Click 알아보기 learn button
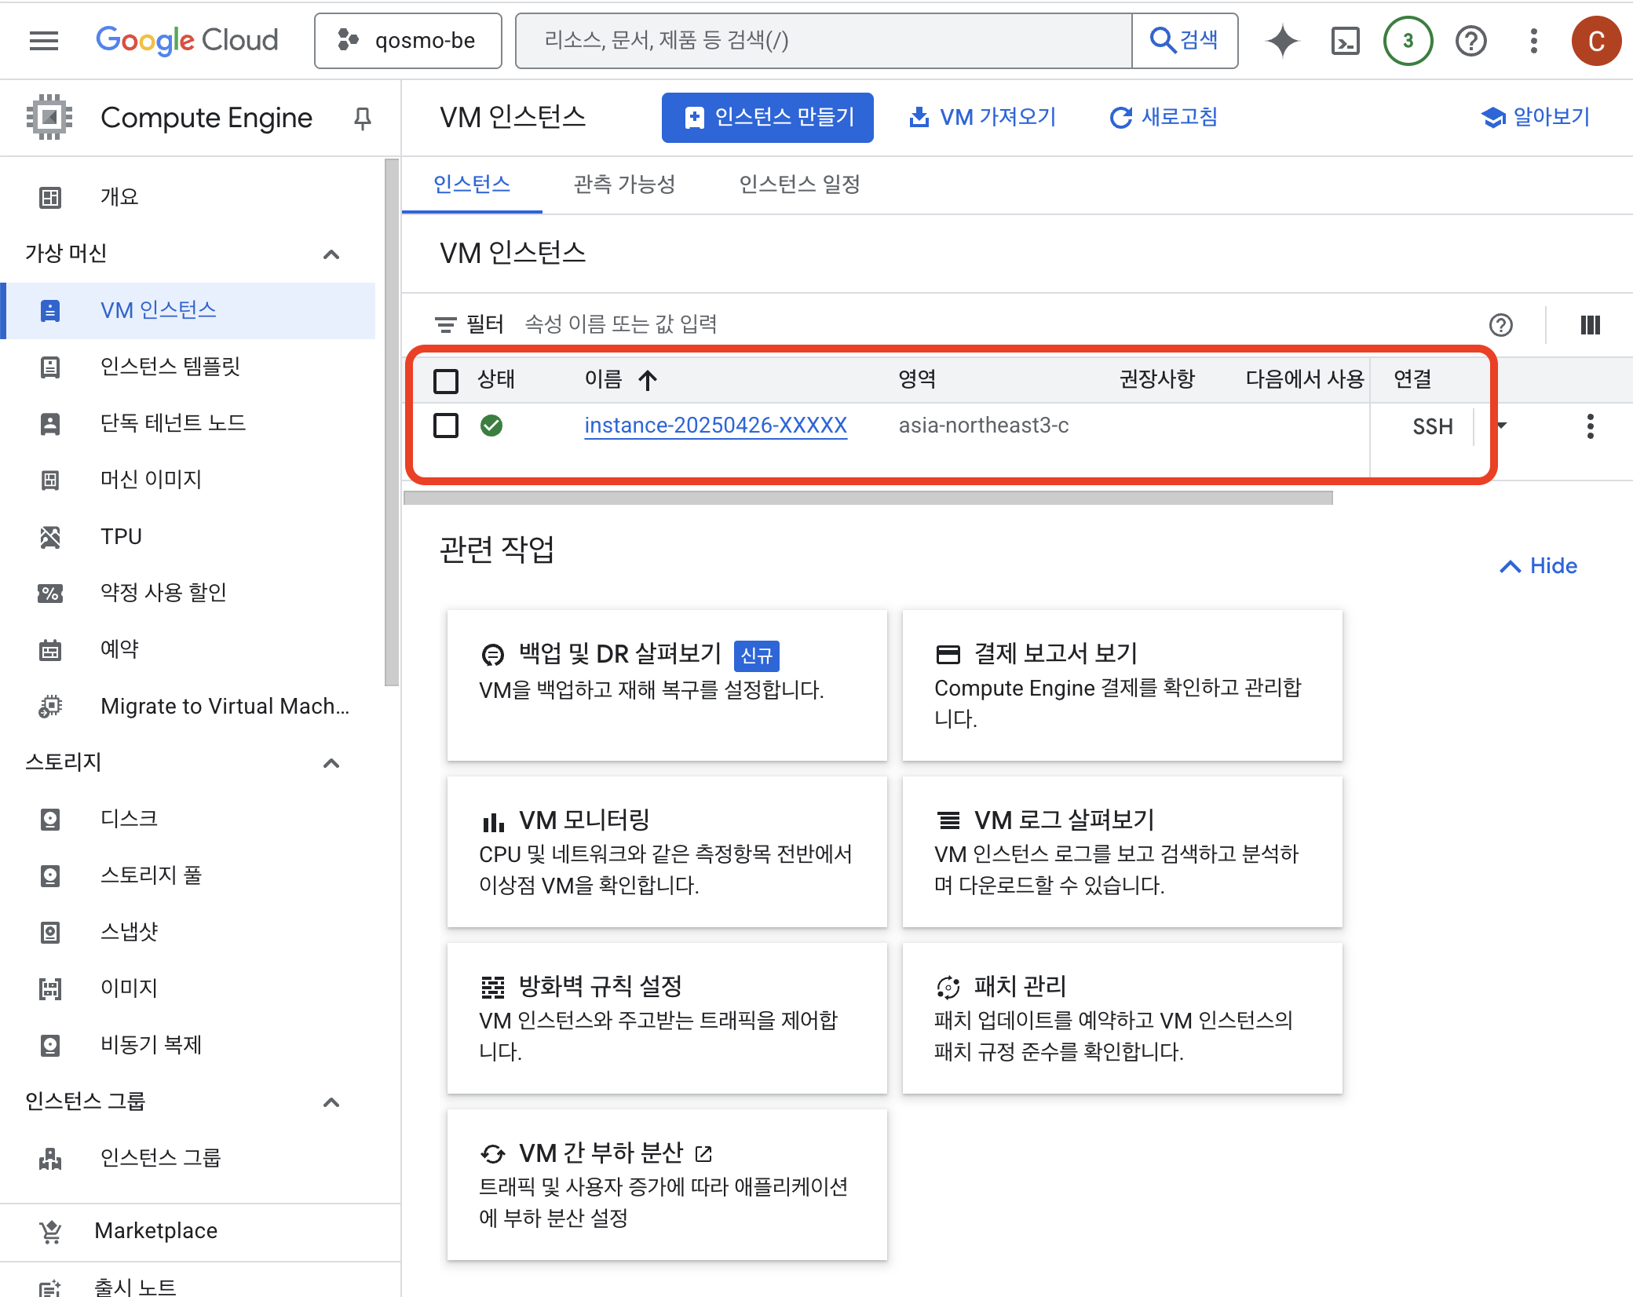Screen dimensions: 1633x1297 pyautogui.click(x=1536, y=118)
